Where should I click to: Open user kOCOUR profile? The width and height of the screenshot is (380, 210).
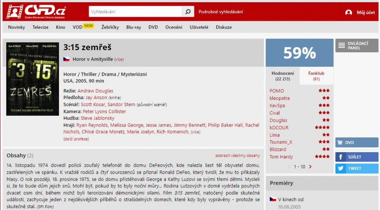click(279, 128)
